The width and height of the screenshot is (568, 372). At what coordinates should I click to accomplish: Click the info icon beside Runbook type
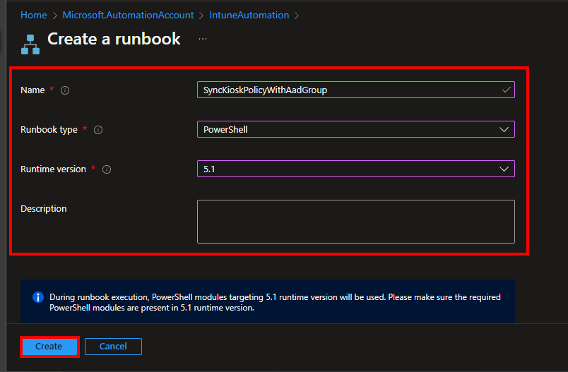click(x=98, y=130)
